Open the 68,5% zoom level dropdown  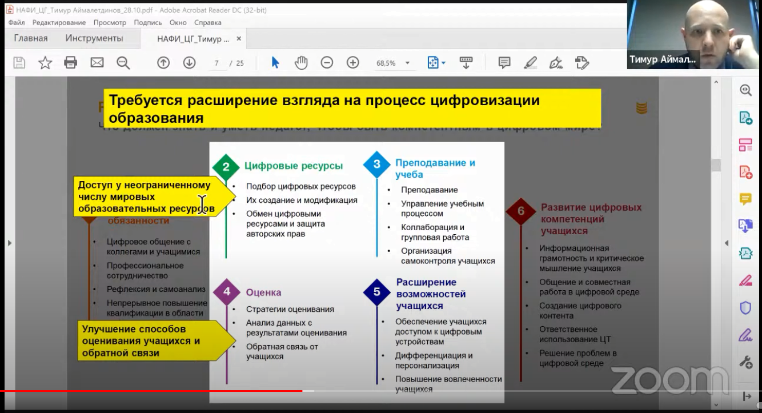(407, 63)
